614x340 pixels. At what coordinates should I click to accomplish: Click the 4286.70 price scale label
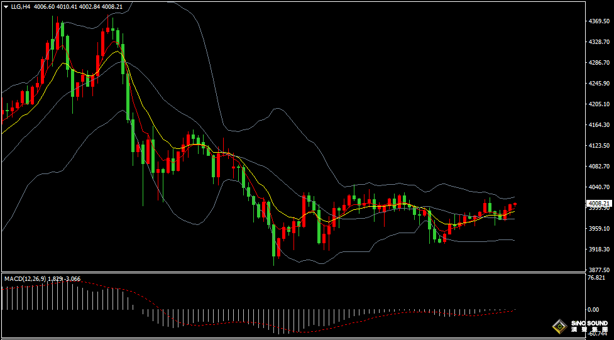599,63
